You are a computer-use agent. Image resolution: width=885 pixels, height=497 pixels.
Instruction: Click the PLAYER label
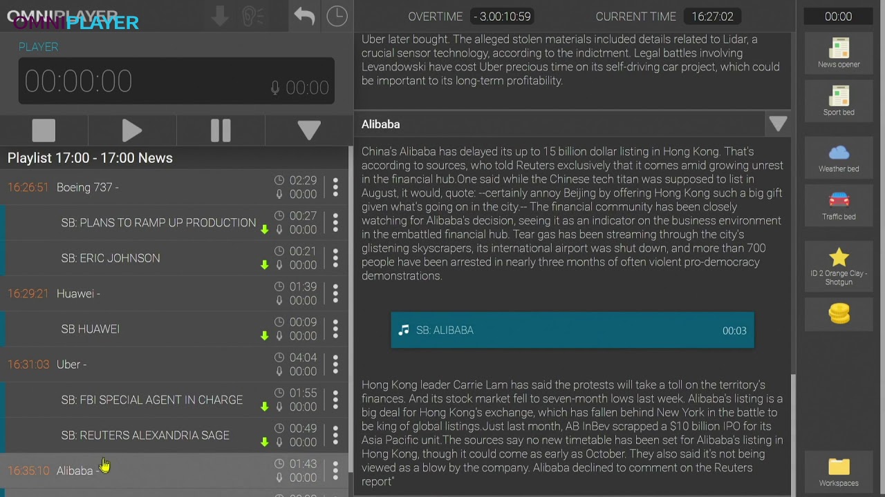tap(39, 47)
